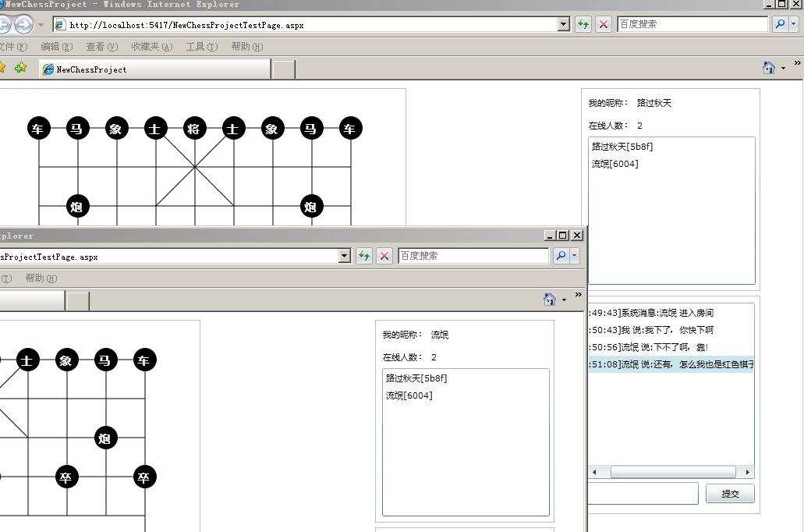This screenshot has width=804, height=532.
Task: Select the 车 piece on the front window board
Action: coord(144,360)
